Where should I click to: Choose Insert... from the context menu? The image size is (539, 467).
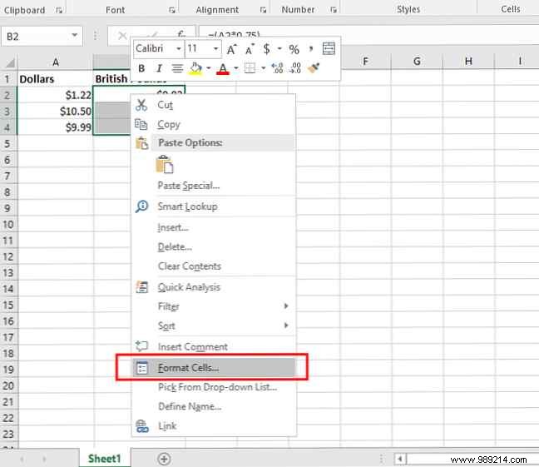point(214,227)
